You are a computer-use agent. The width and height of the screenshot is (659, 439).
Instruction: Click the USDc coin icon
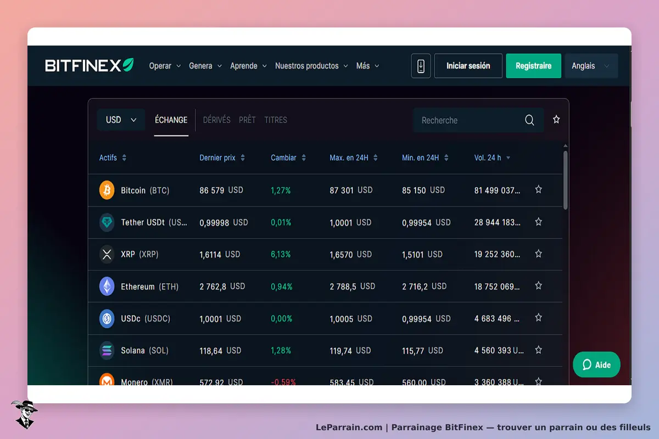pyautogui.click(x=107, y=318)
